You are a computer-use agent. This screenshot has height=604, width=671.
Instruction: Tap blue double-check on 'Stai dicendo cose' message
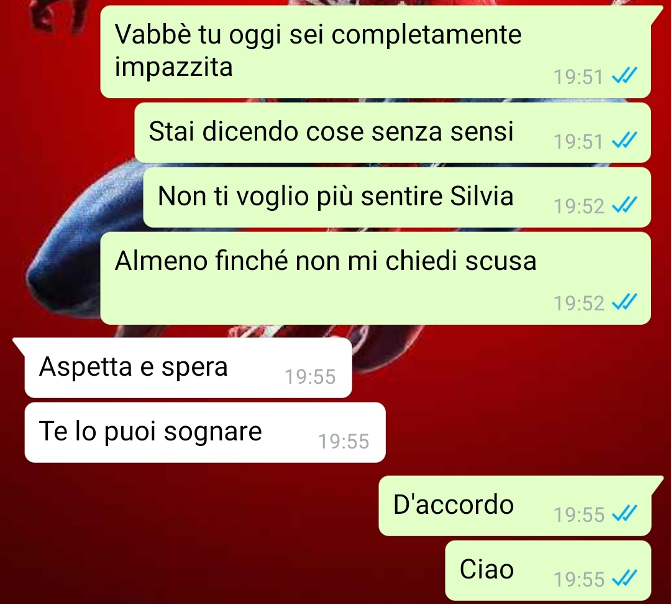click(x=624, y=140)
